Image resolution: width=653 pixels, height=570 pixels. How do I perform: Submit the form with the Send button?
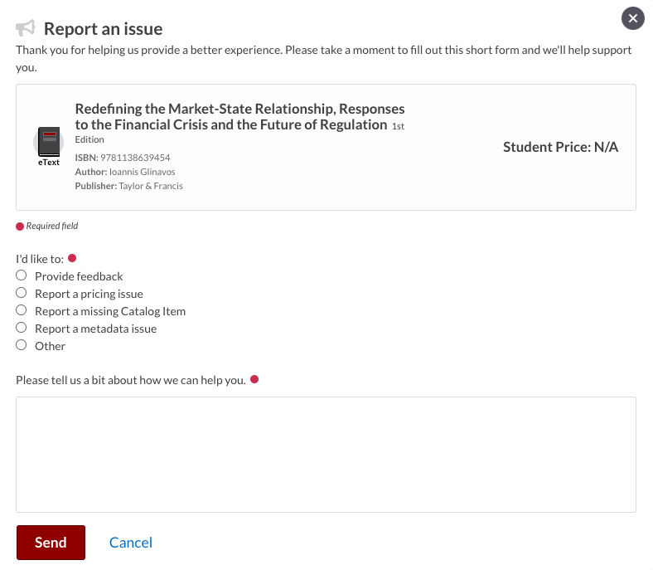(x=51, y=543)
